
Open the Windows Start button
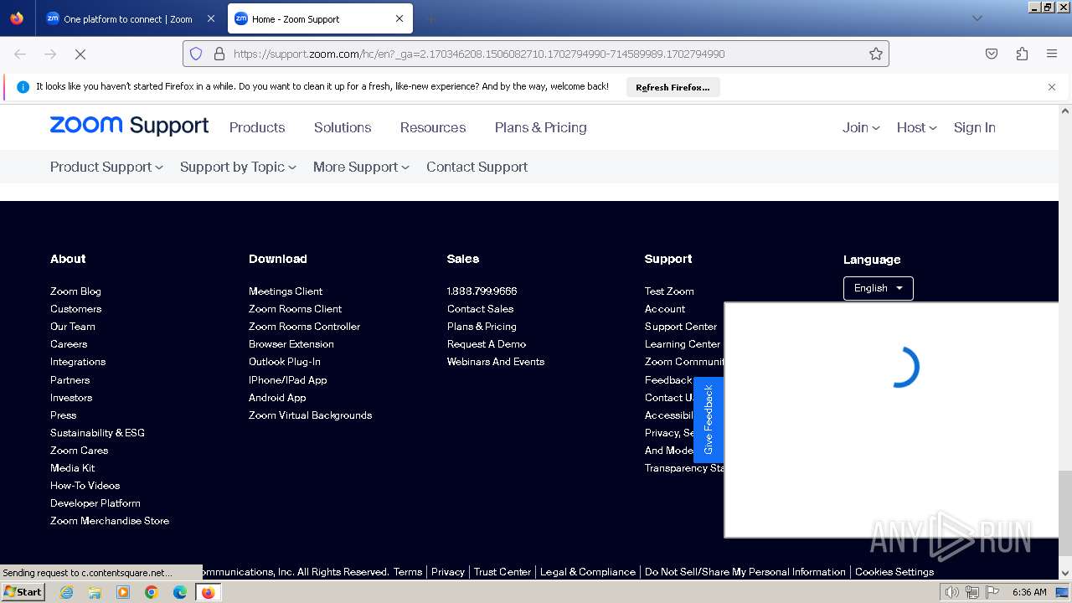(23, 592)
